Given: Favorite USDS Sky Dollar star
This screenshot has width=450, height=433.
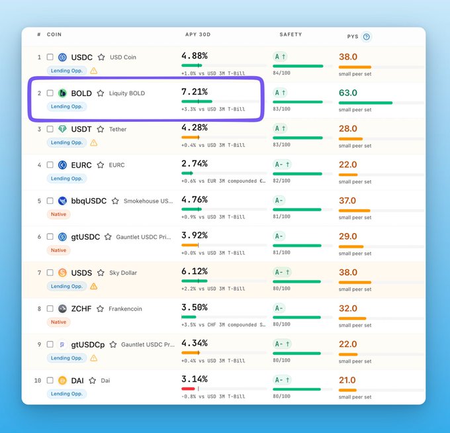Looking at the screenshot, I should (101, 273).
